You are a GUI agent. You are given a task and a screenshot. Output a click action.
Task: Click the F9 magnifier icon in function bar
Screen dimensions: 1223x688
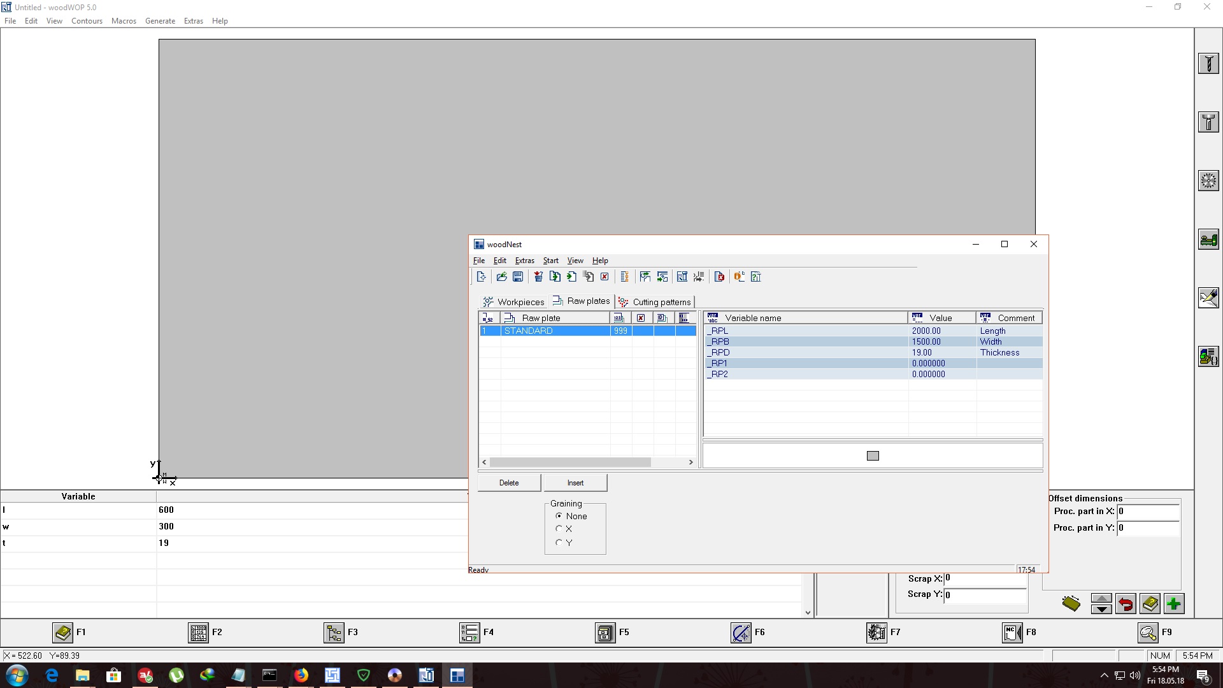[1148, 633]
